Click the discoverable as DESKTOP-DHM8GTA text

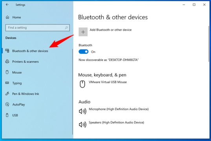pos(109,60)
